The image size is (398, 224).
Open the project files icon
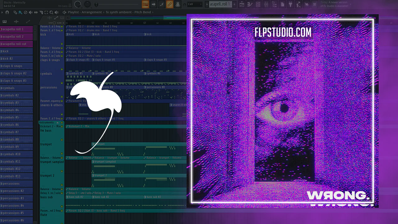[282, 4]
